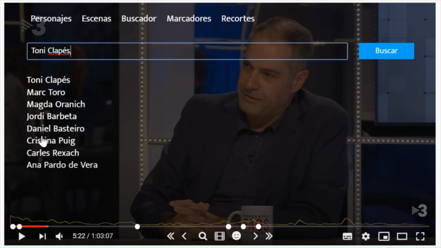Image resolution: width=441 pixels, height=248 pixels.
Task: Open the Personajes tab
Action: click(x=51, y=19)
